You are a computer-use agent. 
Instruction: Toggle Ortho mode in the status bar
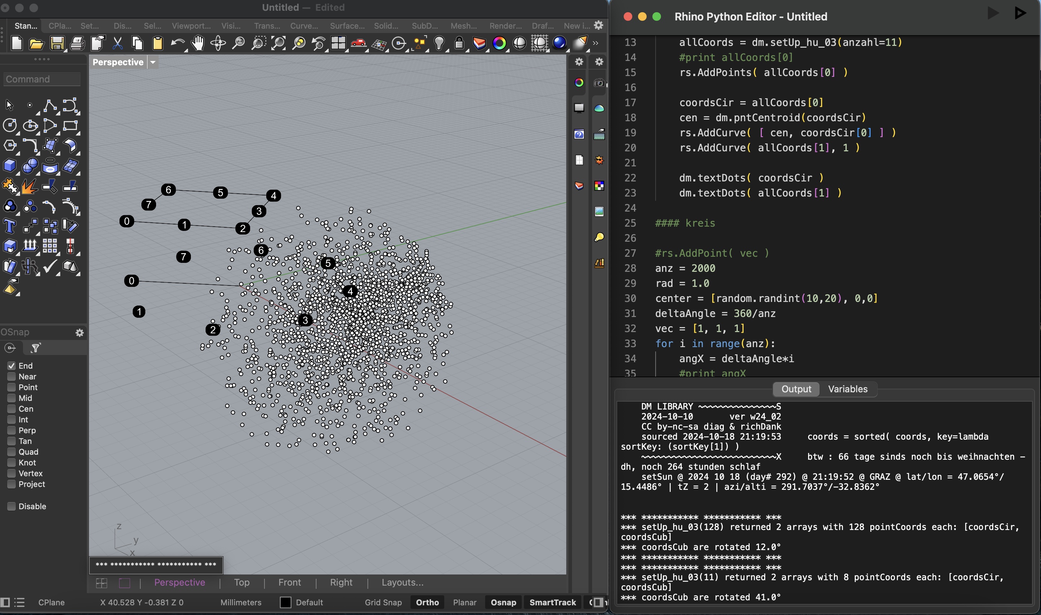pos(427,602)
